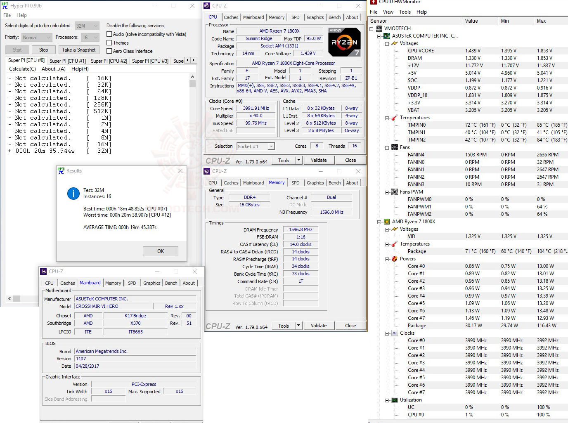
Task: Switch to the Caches tab in the CPU-Z window showing the CPU tab
Action: [231, 17]
